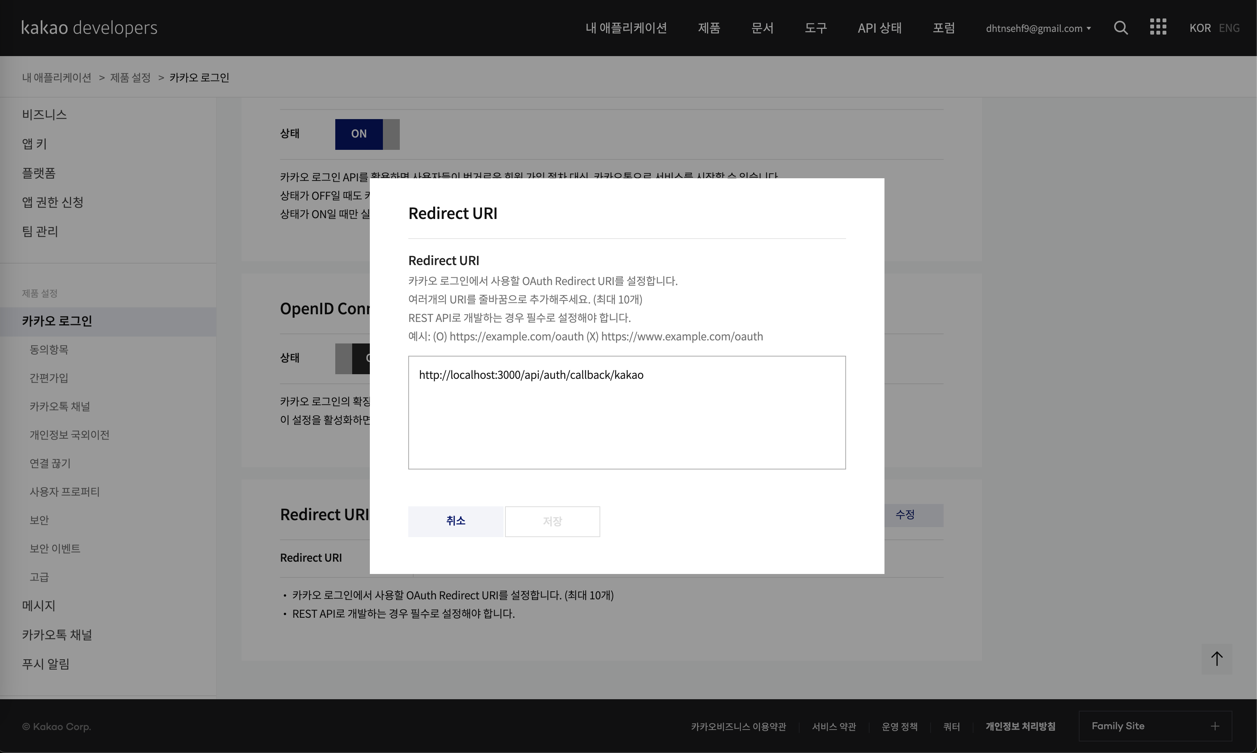Open 간편가입 submenu item
Screen dimensions: 1257x753
(x=49, y=378)
